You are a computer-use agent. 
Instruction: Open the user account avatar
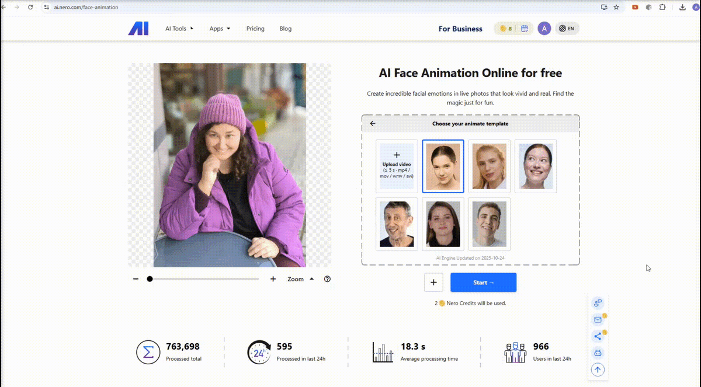(544, 29)
